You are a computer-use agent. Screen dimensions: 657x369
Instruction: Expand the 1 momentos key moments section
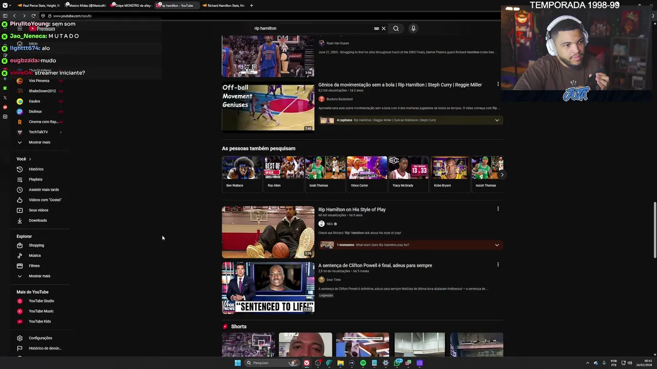click(x=497, y=245)
